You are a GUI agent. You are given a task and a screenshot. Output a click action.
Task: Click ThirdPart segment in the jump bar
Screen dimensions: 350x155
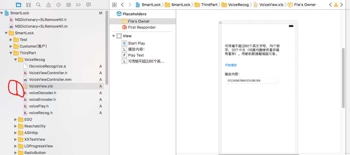tap(206, 5)
